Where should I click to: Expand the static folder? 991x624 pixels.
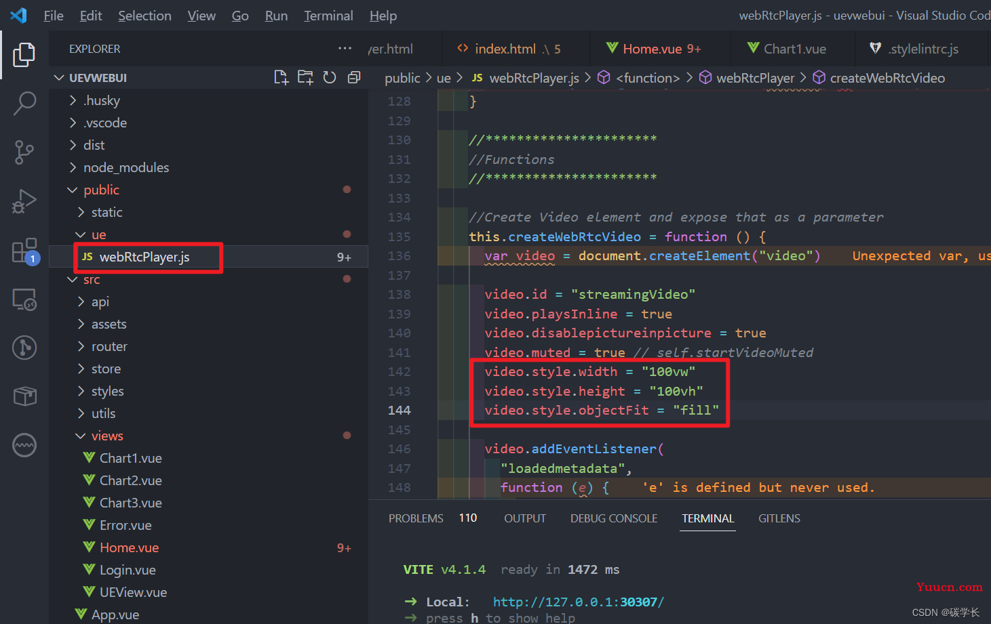point(81,212)
